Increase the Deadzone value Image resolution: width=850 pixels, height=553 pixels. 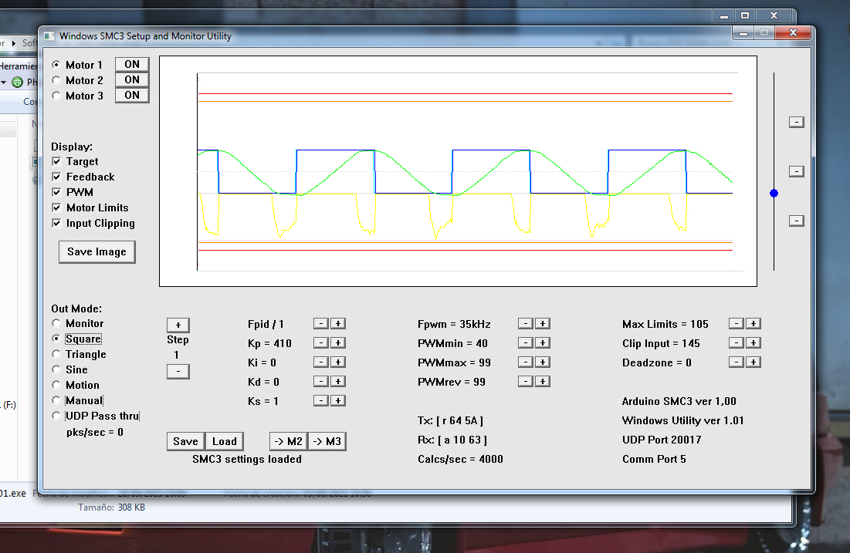pos(754,362)
